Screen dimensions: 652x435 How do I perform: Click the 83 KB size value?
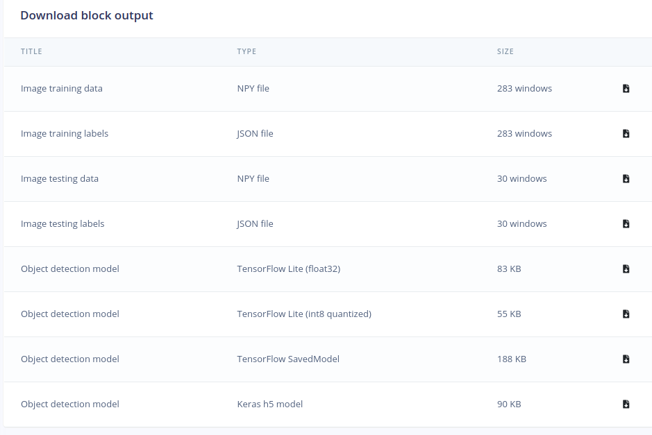tap(509, 268)
